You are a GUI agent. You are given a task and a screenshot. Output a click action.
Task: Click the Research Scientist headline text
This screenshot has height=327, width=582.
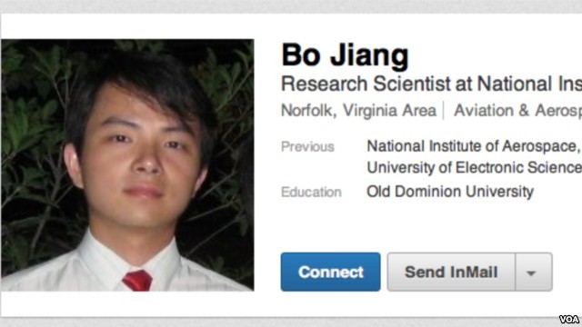pyautogui.click(x=431, y=84)
